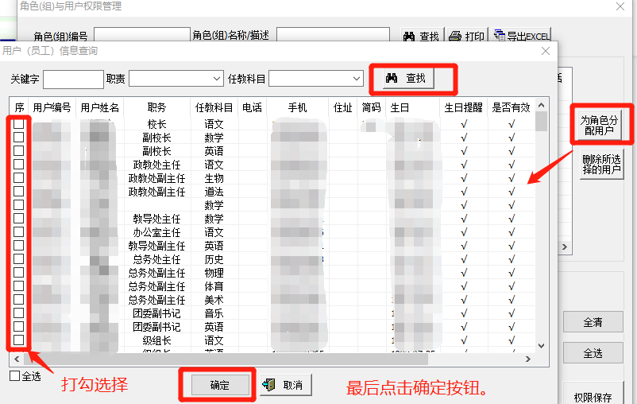The image size is (637, 404).
Task: Click the 序 column header
Action: [x=19, y=107]
